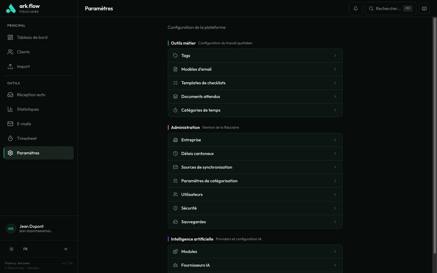Click the Paramètres page title
437x273 pixels.
[99, 8]
